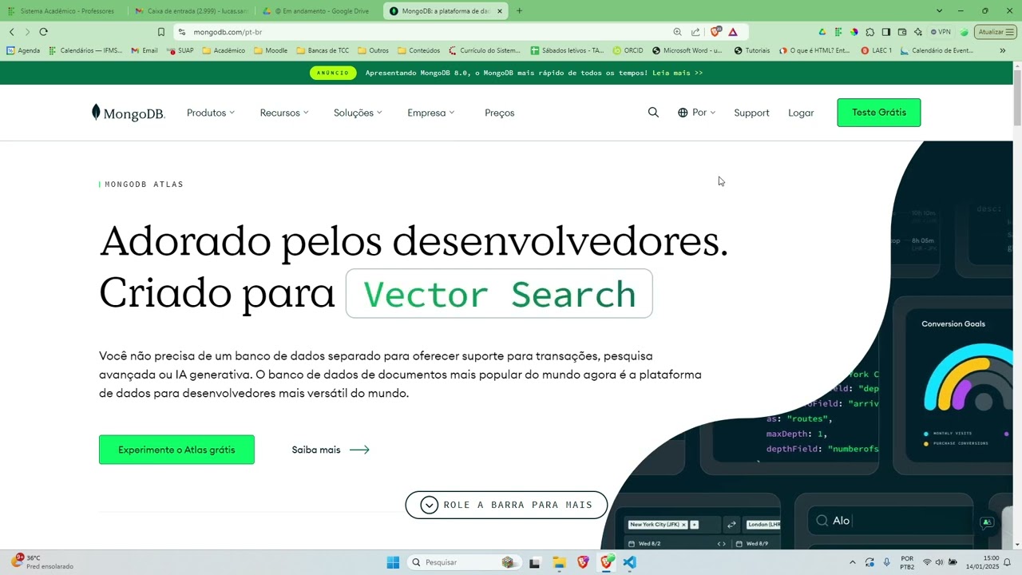This screenshot has height=575, width=1022.
Task: Open the Leo AI sparkle icon
Action: click(x=918, y=32)
